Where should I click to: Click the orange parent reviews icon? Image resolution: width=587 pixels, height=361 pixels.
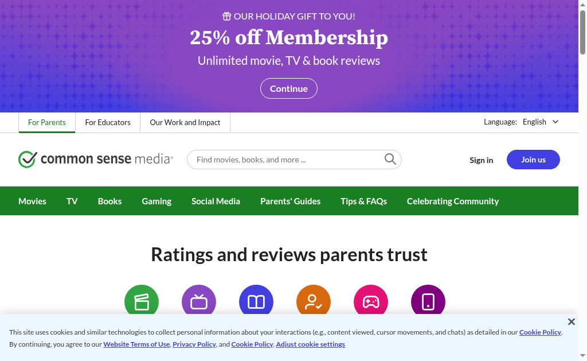314,301
